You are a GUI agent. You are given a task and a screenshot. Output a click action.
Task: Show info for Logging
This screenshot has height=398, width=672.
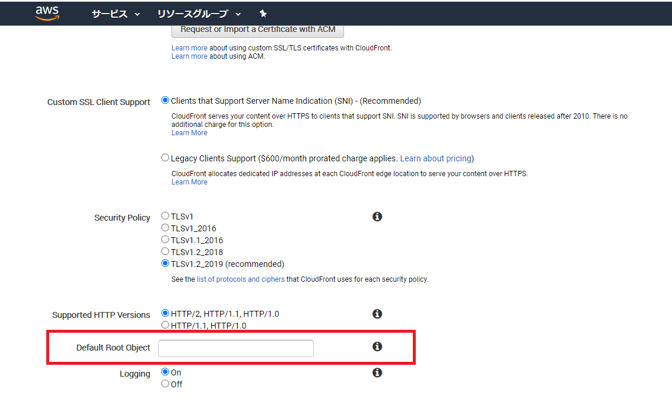[x=377, y=372]
